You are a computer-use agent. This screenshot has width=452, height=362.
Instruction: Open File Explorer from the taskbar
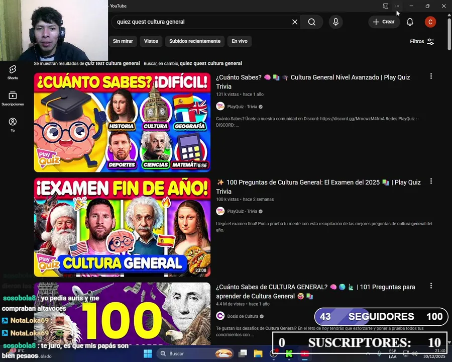258,353
